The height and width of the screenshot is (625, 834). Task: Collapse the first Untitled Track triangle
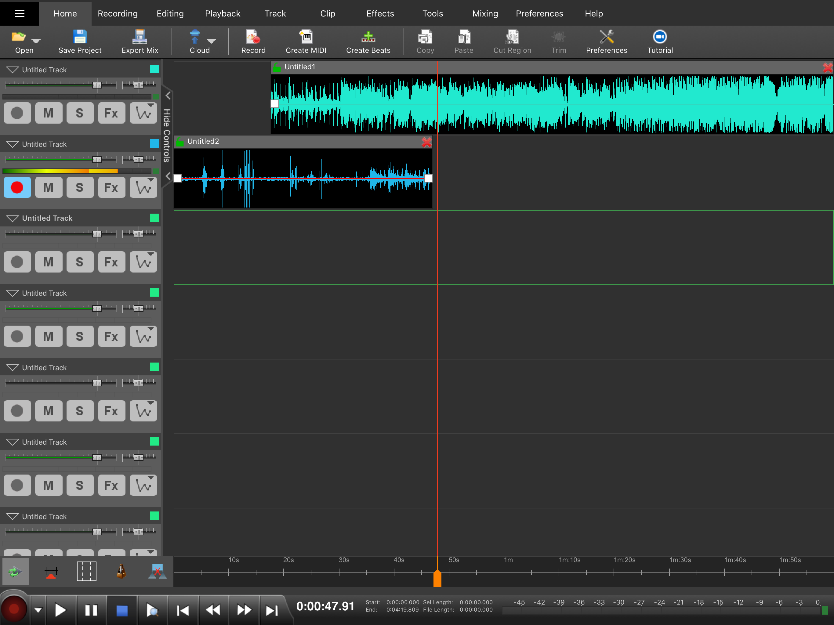(x=13, y=70)
